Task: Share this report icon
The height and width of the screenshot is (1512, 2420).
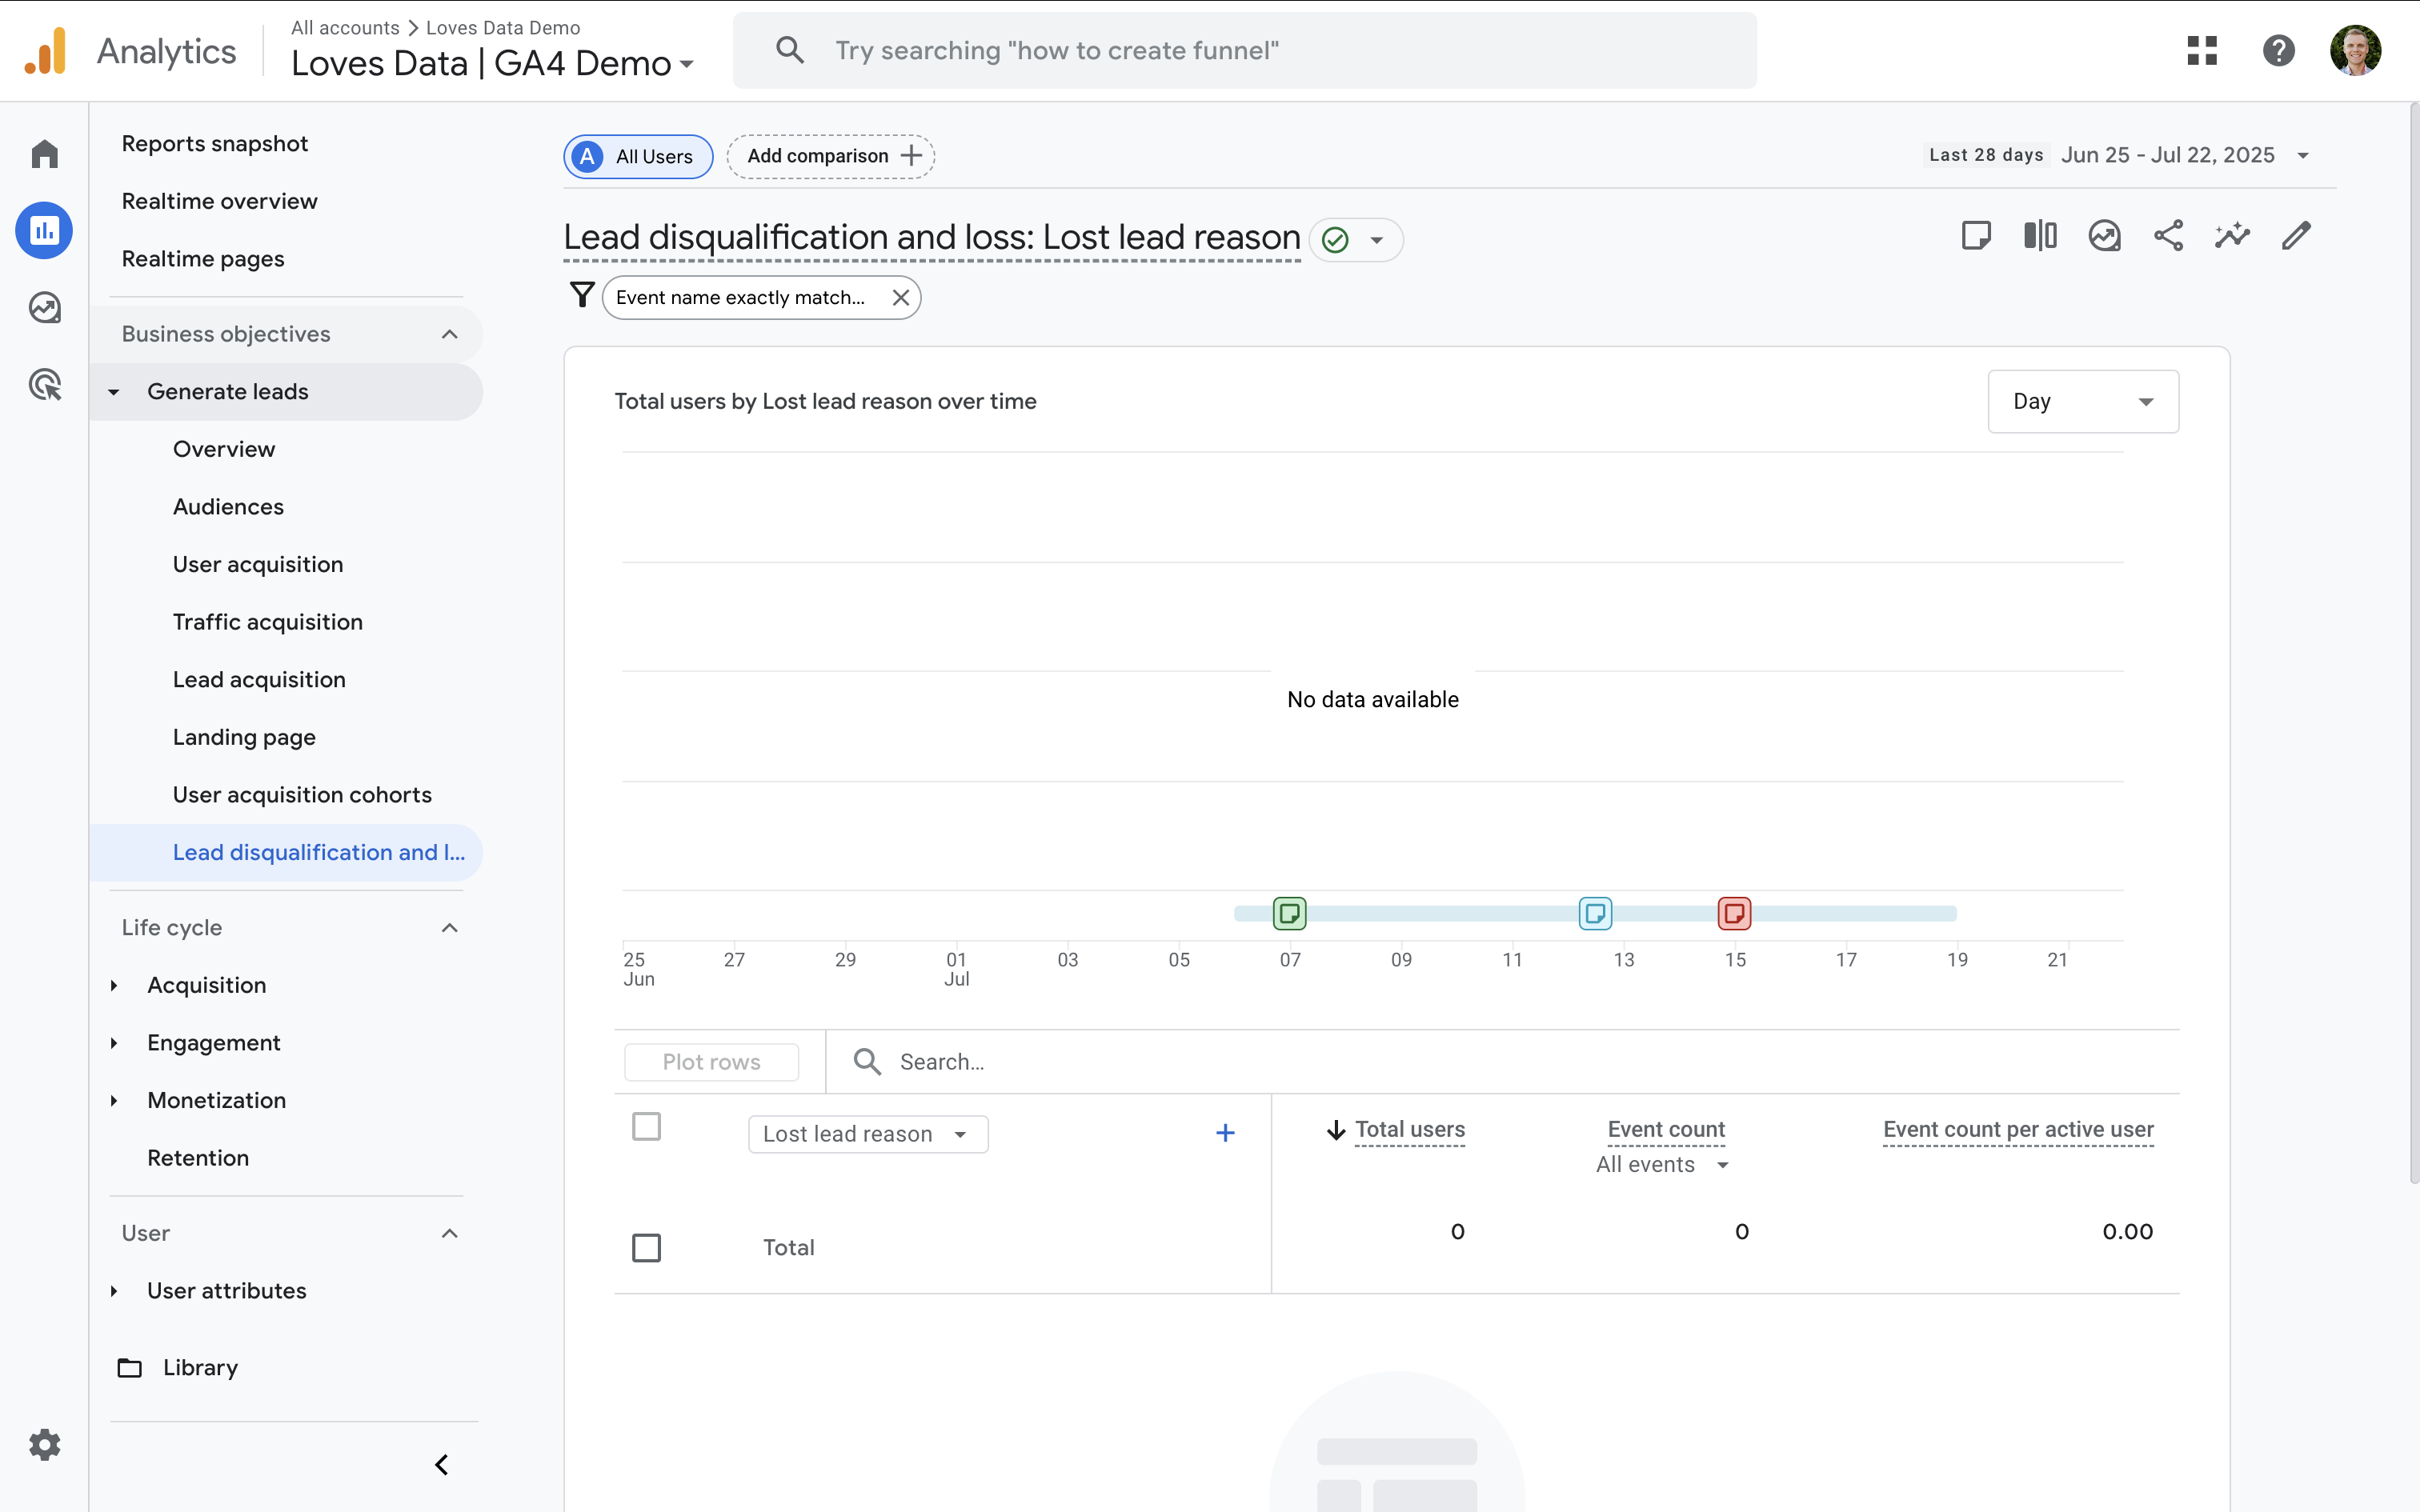Action: pyautogui.click(x=2168, y=236)
